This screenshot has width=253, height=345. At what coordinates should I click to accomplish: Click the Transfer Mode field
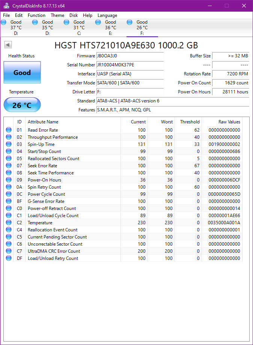click(x=130, y=83)
